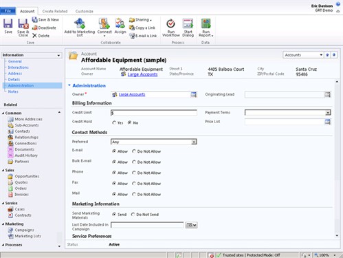Viewport: 343px width, 258px height.
Task: Set Credit Hold to Yes
Action: pos(114,122)
